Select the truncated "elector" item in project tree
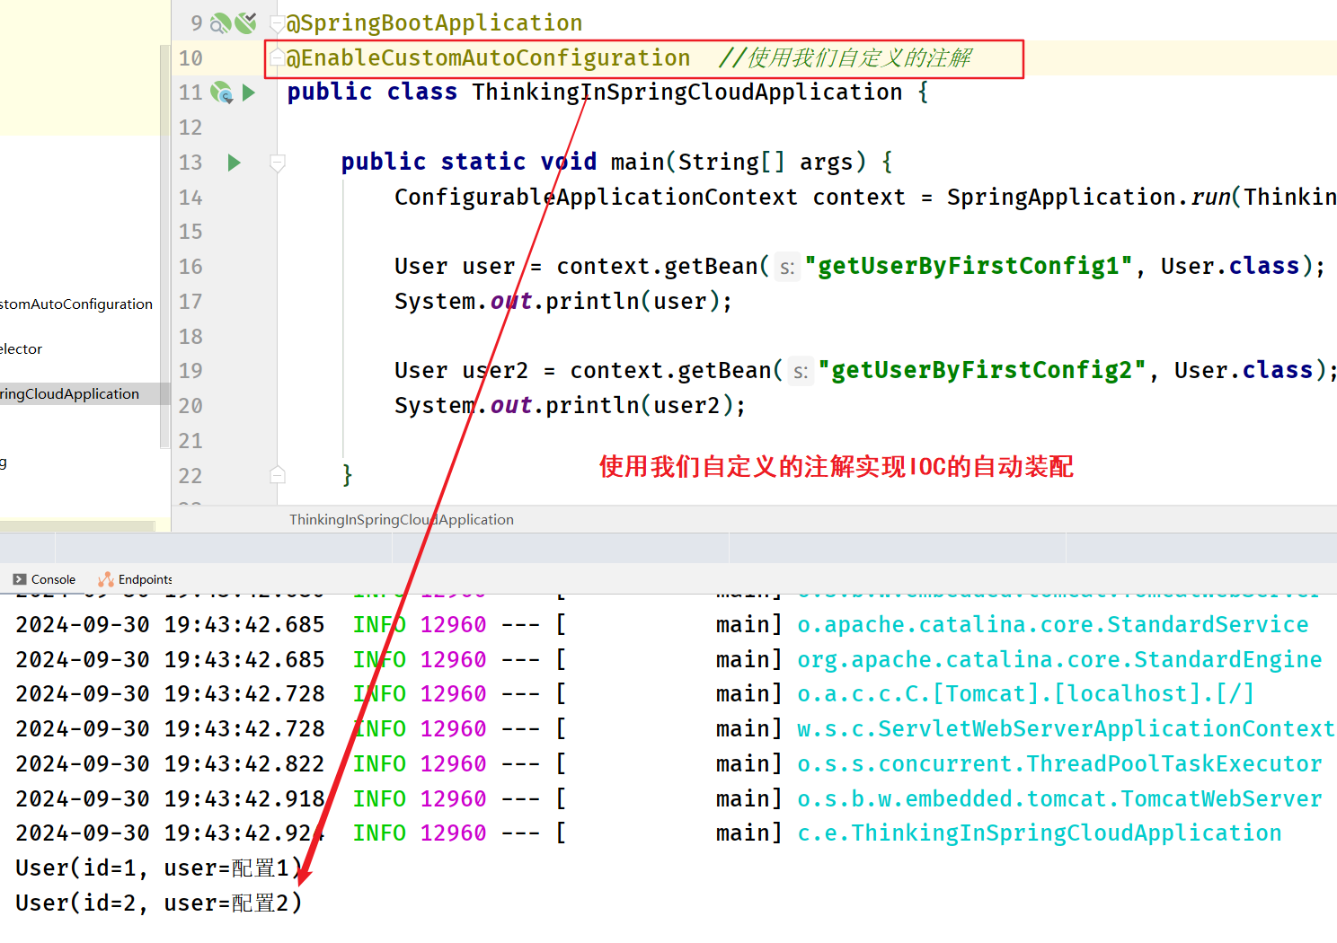Image resolution: width=1337 pixels, height=943 pixels. tap(22, 349)
